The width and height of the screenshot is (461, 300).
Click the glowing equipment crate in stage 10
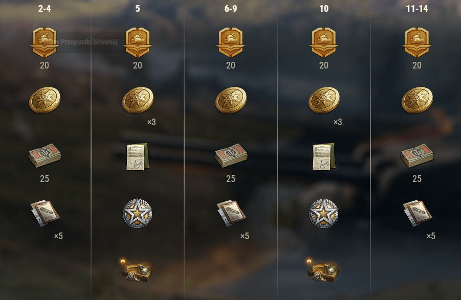coord(323,271)
